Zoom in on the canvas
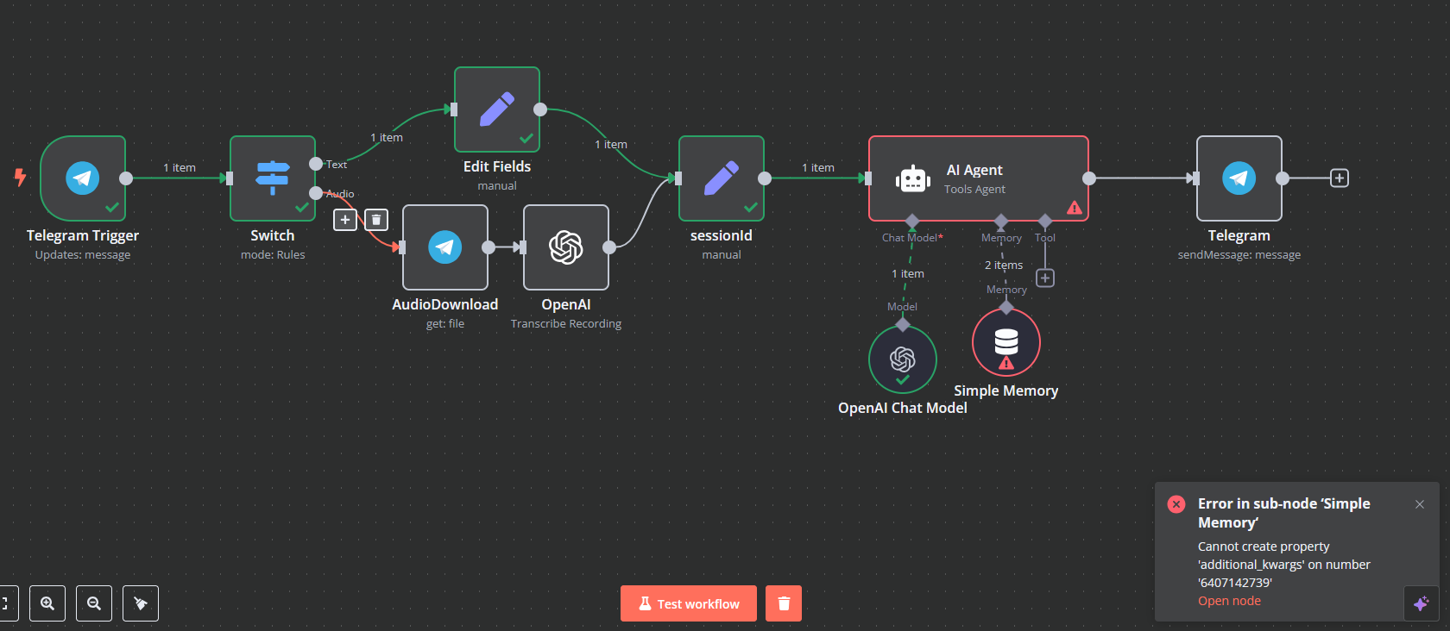This screenshot has height=631, width=1450. pyautogui.click(x=47, y=603)
